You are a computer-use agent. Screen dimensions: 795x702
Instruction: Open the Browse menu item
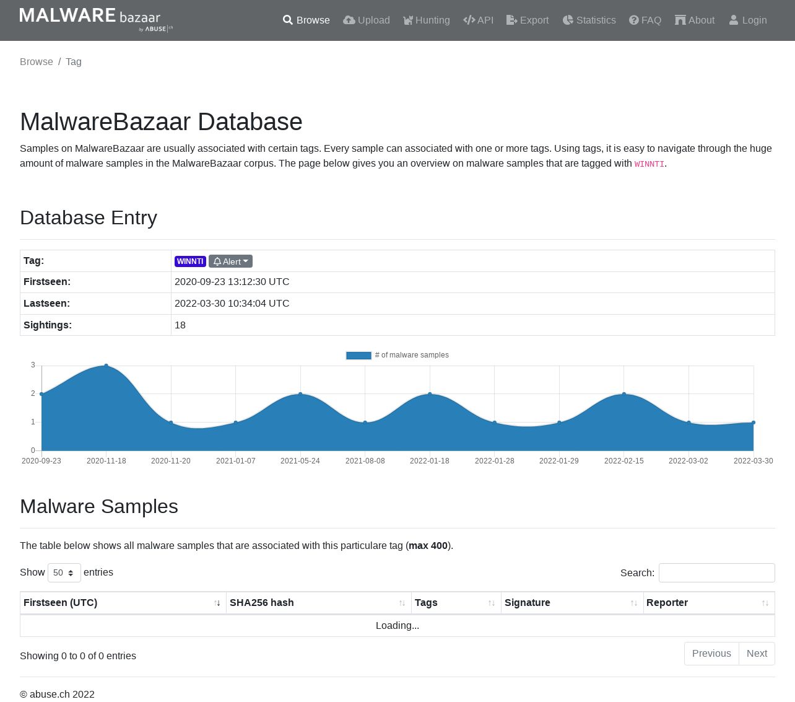(x=306, y=20)
